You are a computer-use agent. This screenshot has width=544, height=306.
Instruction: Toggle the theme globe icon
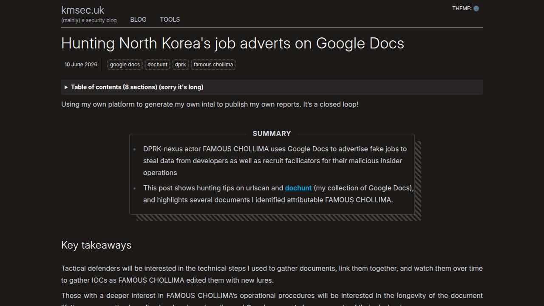(x=476, y=8)
